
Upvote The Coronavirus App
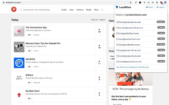99,31
